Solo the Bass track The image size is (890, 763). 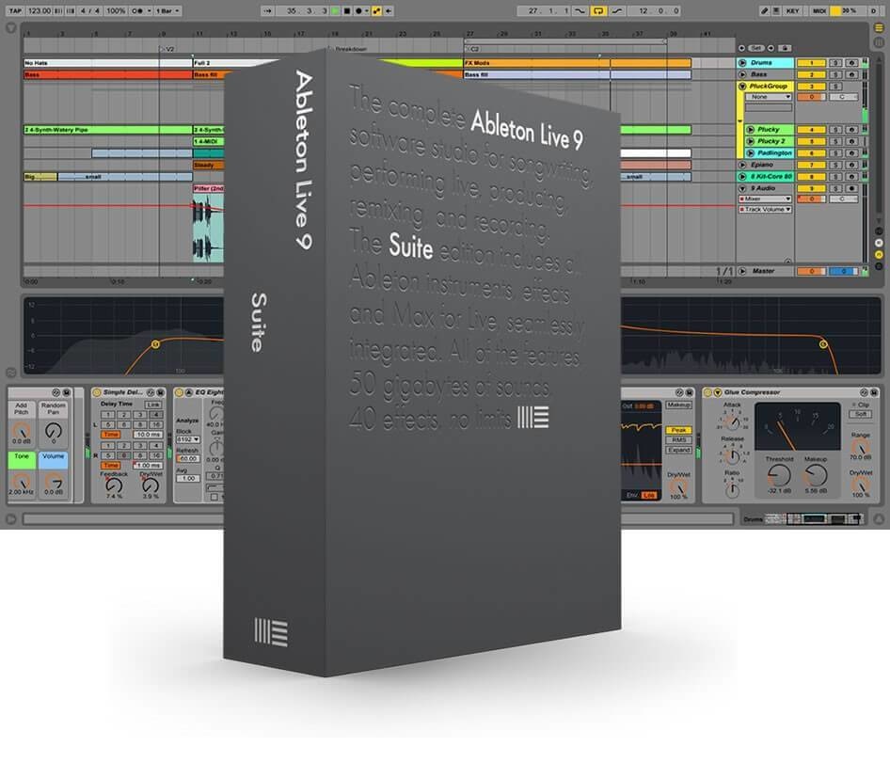pos(837,74)
